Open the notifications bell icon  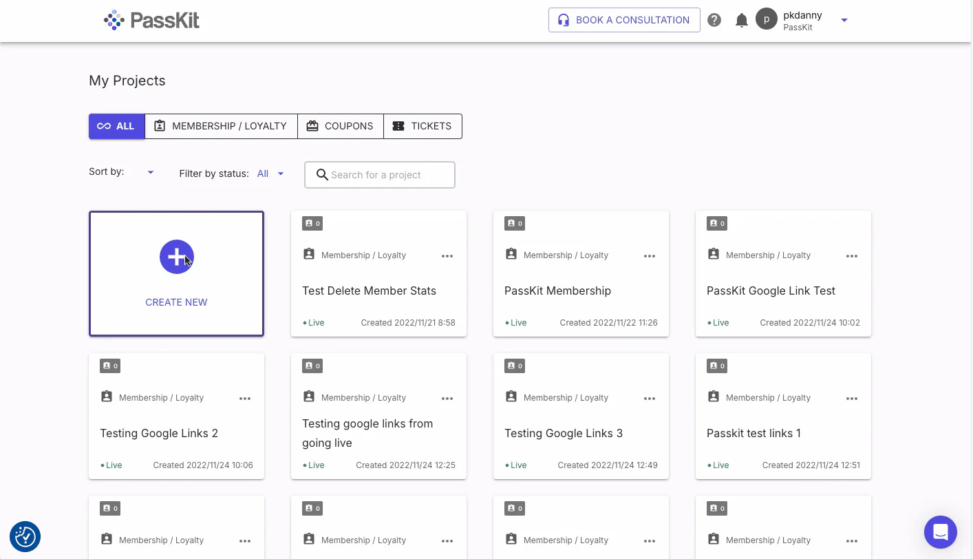pyautogui.click(x=742, y=20)
